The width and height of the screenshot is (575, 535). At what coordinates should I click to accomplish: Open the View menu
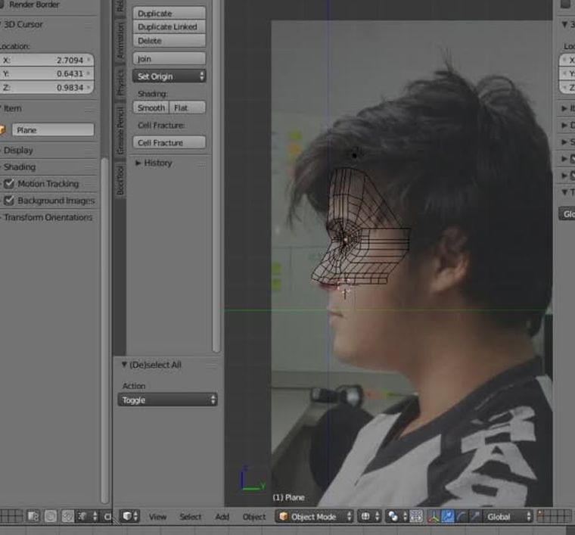click(x=157, y=517)
